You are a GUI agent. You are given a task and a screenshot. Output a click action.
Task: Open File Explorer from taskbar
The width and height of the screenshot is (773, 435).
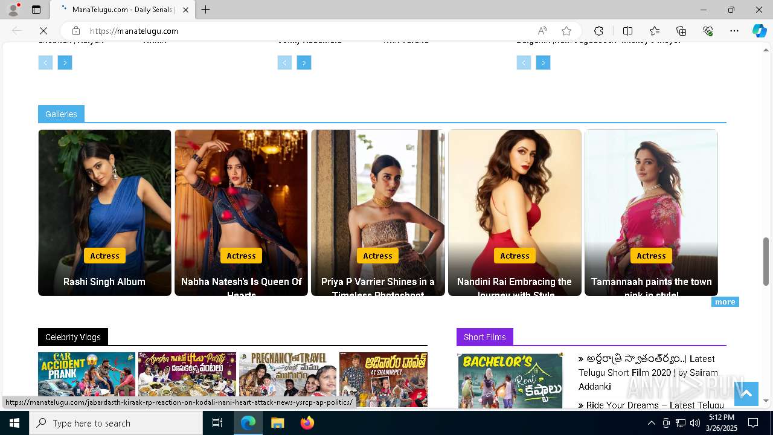(277, 423)
